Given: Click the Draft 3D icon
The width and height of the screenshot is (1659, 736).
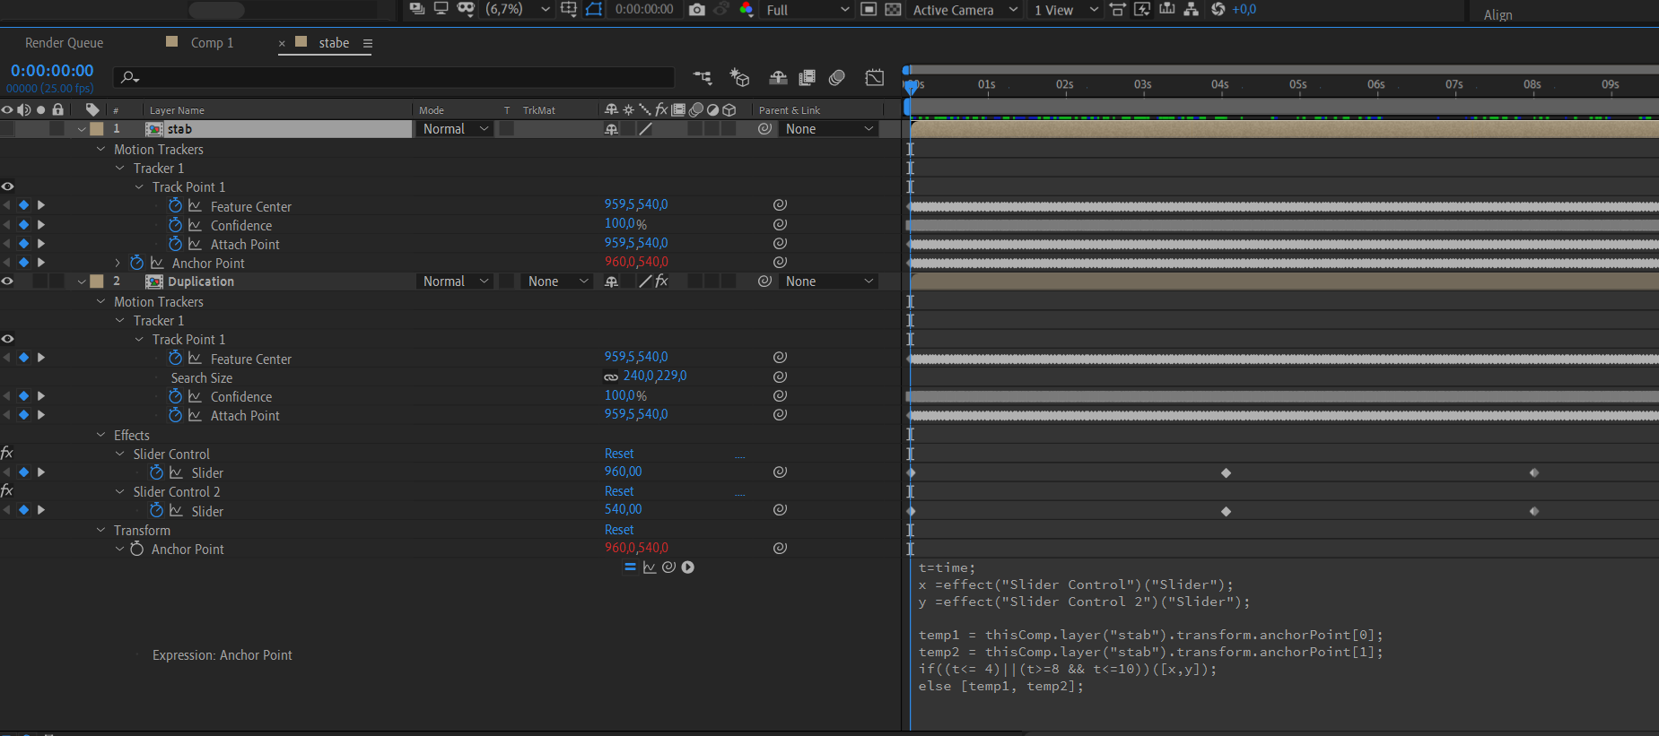Looking at the screenshot, I should [739, 78].
